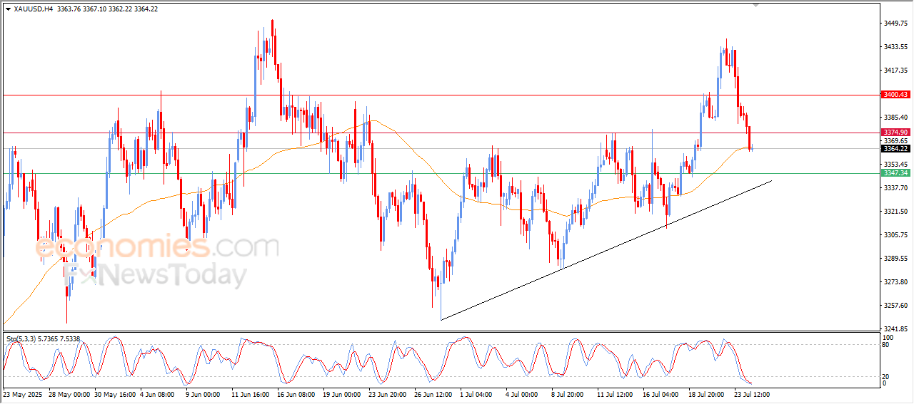Click the 3321.50 price scale value
This screenshot has height=404, width=914.
click(x=895, y=211)
